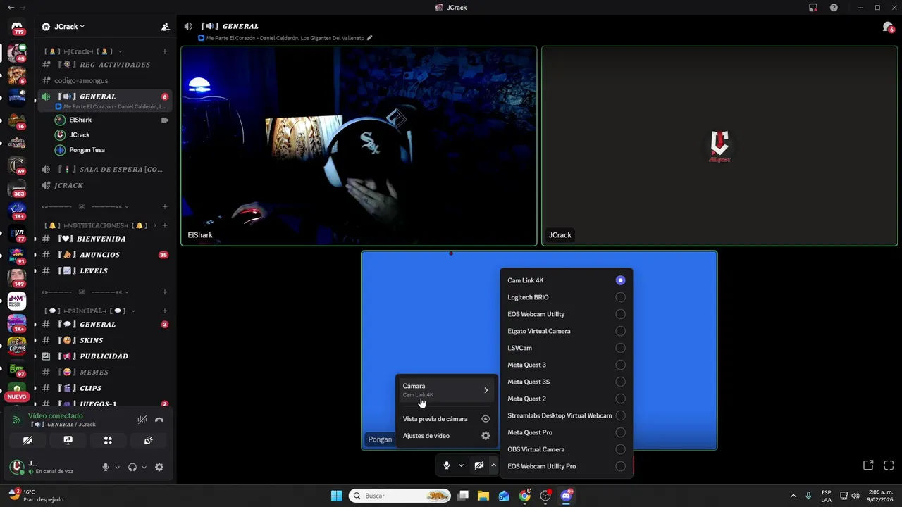Choose EOS Webcam Utility camera

coord(566,314)
